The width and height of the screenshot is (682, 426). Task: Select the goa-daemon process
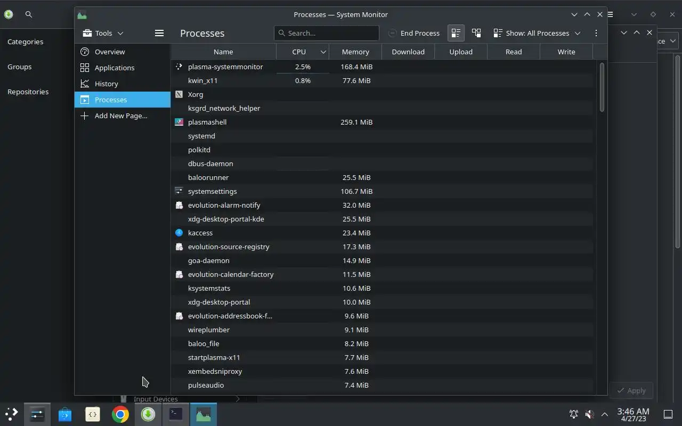pos(382,260)
